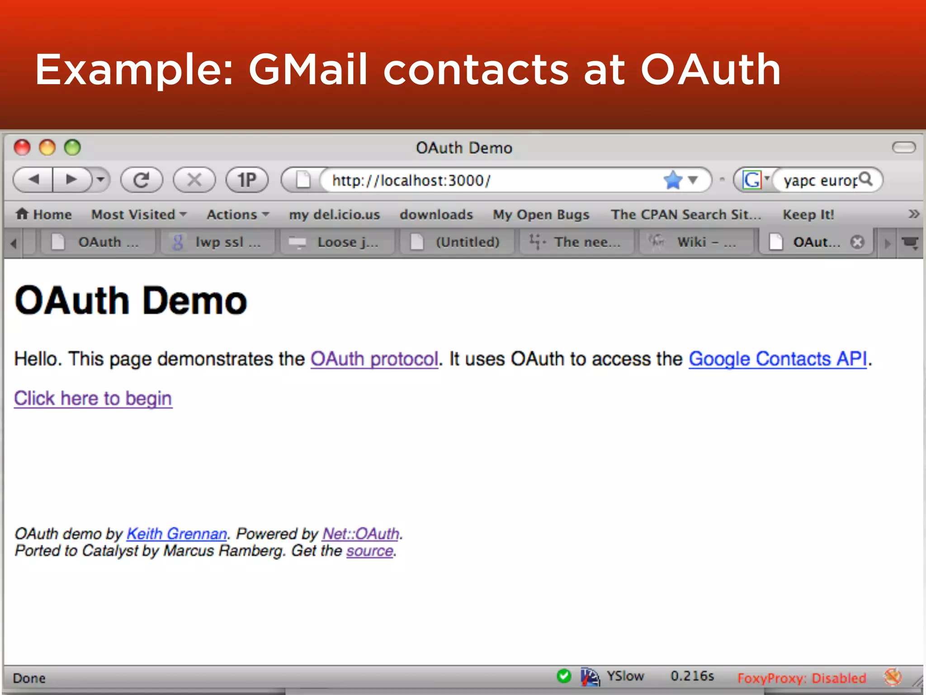Click the yellow minimize window button
The height and width of the screenshot is (695, 926).
click(47, 148)
